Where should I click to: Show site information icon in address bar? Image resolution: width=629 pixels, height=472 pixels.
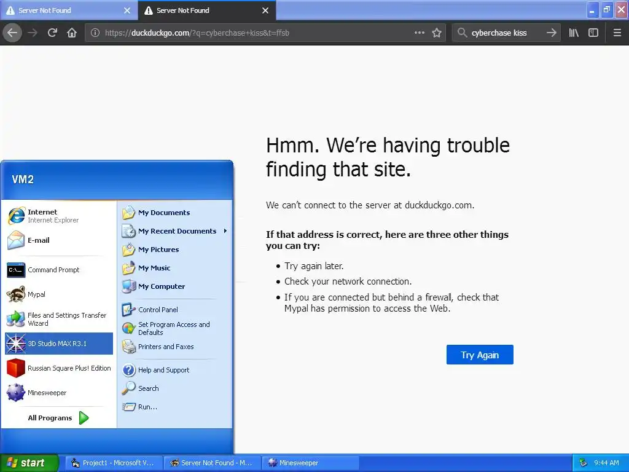[x=95, y=33]
